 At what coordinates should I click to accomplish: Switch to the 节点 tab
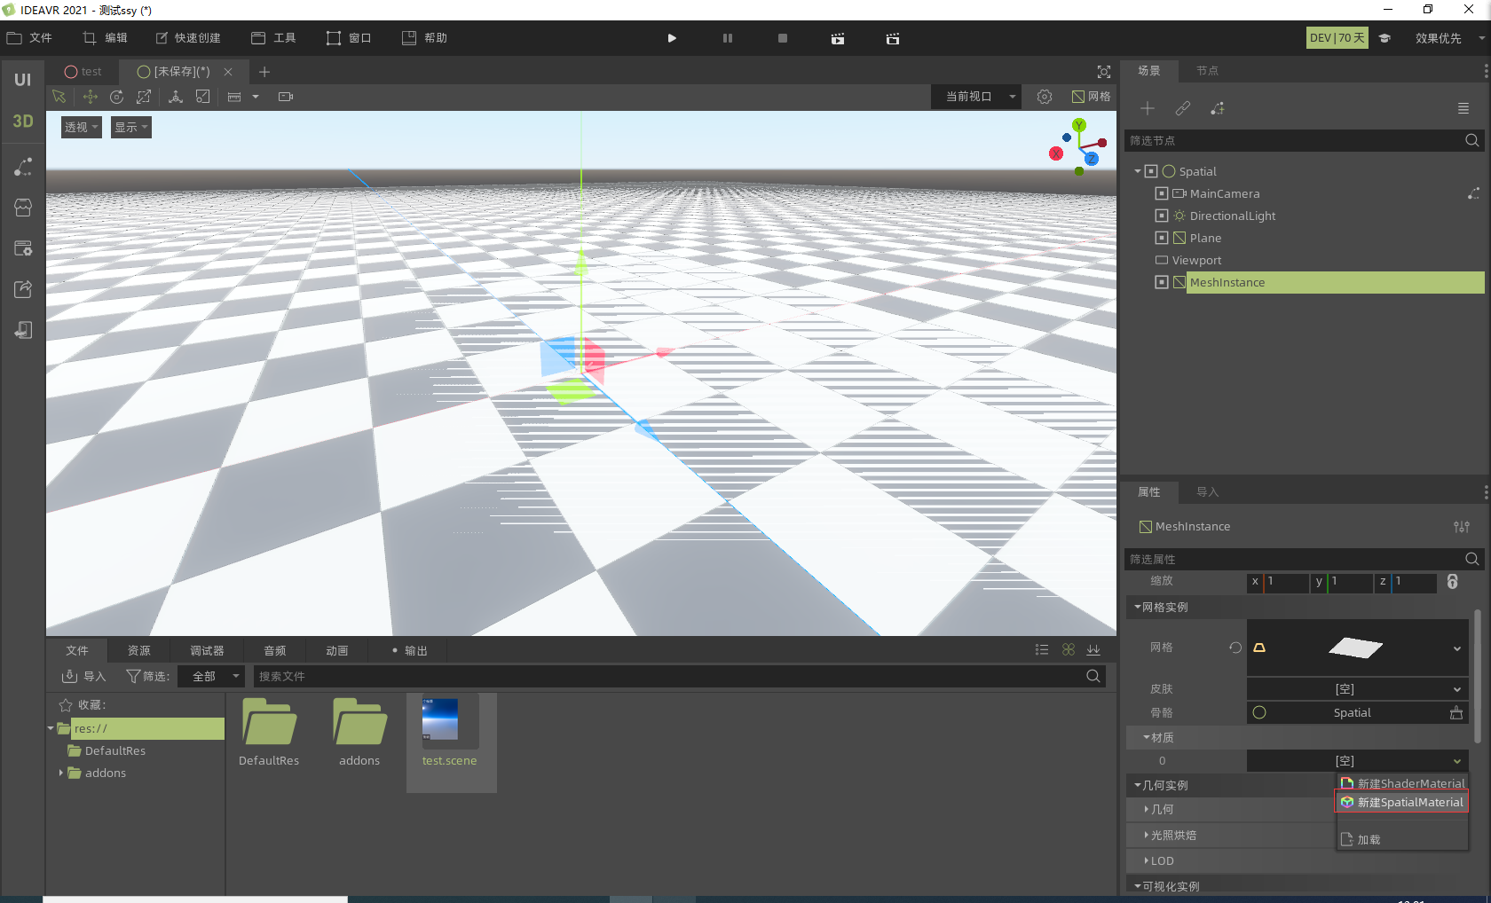click(1207, 71)
